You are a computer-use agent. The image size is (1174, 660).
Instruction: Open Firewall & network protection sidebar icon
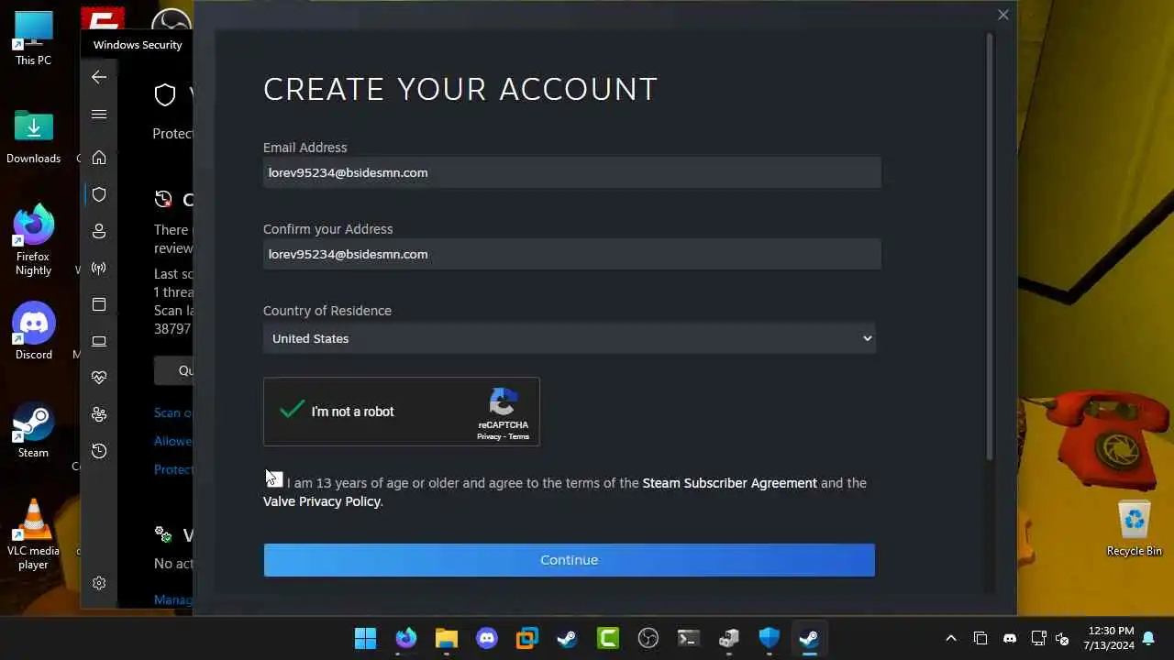click(99, 268)
